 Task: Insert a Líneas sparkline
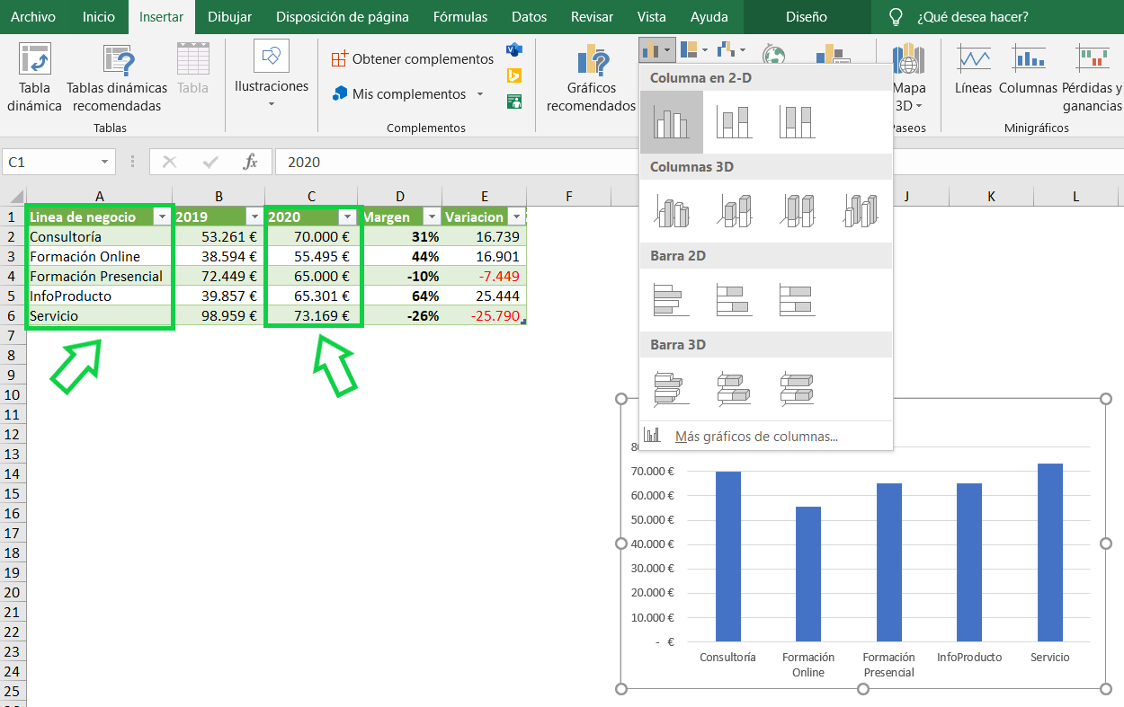tap(974, 70)
